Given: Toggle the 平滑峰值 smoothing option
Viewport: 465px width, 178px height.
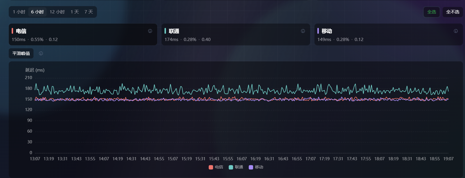Looking at the screenshot, I should pyautogui.click(x=21, y=54).
